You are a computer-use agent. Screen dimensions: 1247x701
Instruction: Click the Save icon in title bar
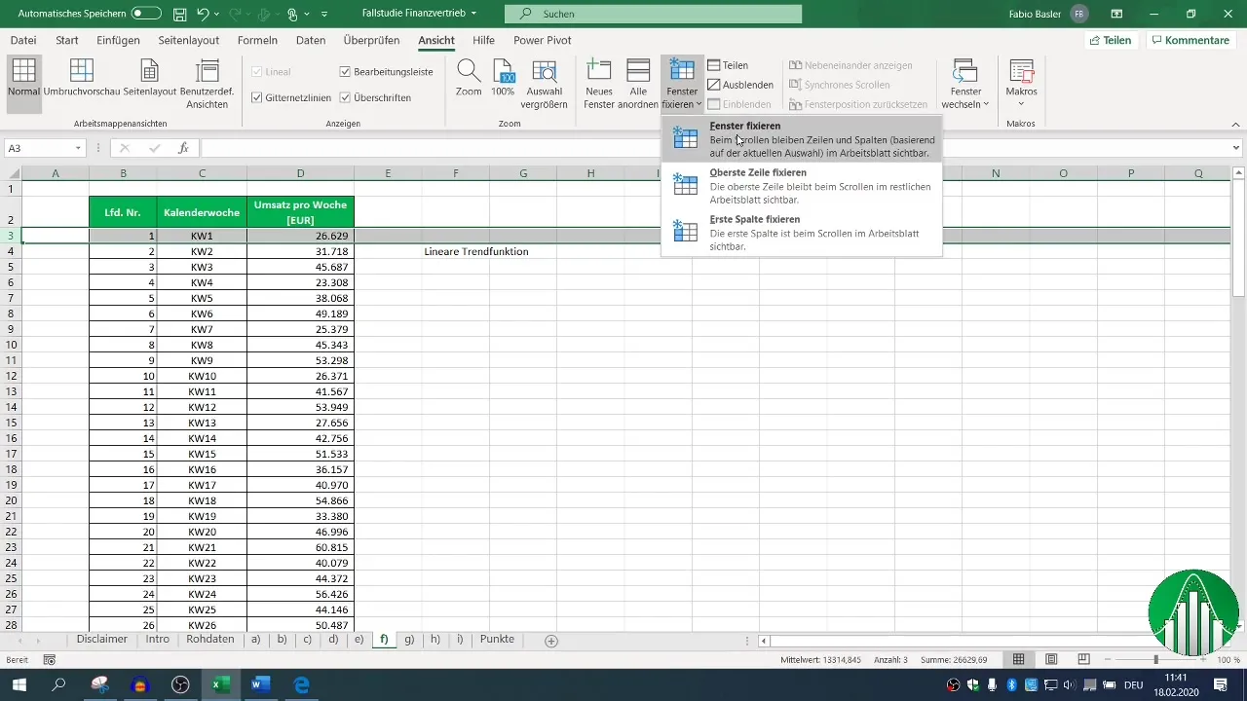(180, 15)
